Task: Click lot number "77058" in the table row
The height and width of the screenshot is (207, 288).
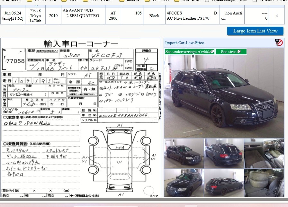Action: 35,11
